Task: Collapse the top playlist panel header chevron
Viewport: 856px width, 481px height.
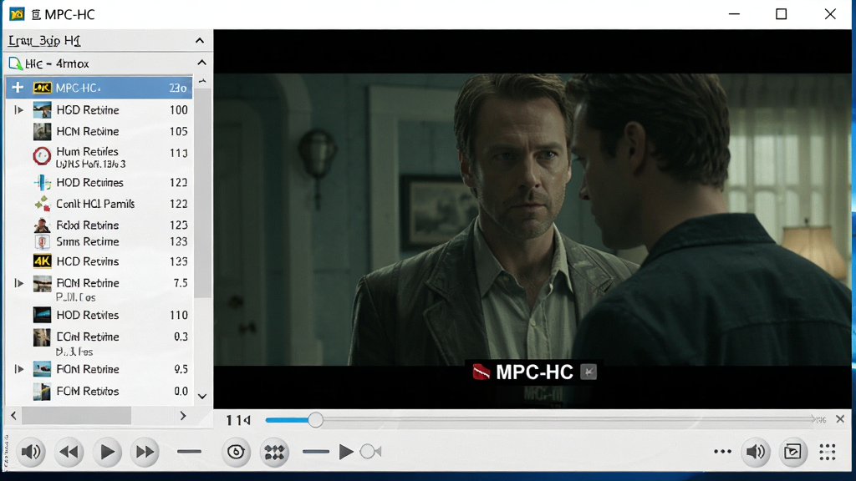Action: click(x=200, y=40)
